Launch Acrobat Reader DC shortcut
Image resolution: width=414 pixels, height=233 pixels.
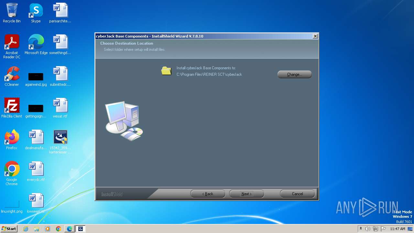pyautogui.click(x=12, y=47)
